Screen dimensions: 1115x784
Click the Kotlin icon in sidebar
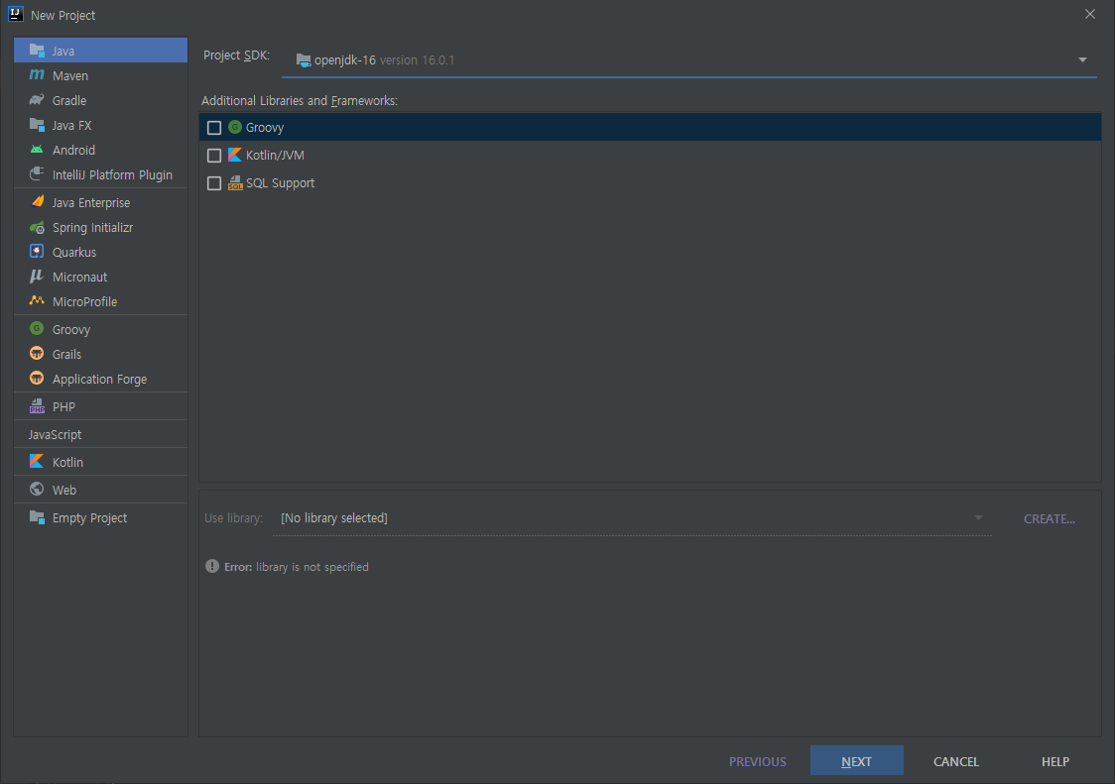tap(37, 462)
